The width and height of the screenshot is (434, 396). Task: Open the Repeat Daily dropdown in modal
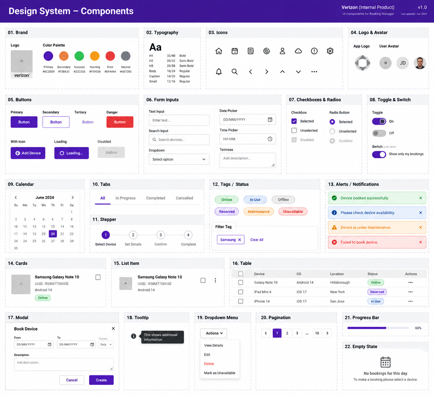pyautogui.click(x=106, y=344)
